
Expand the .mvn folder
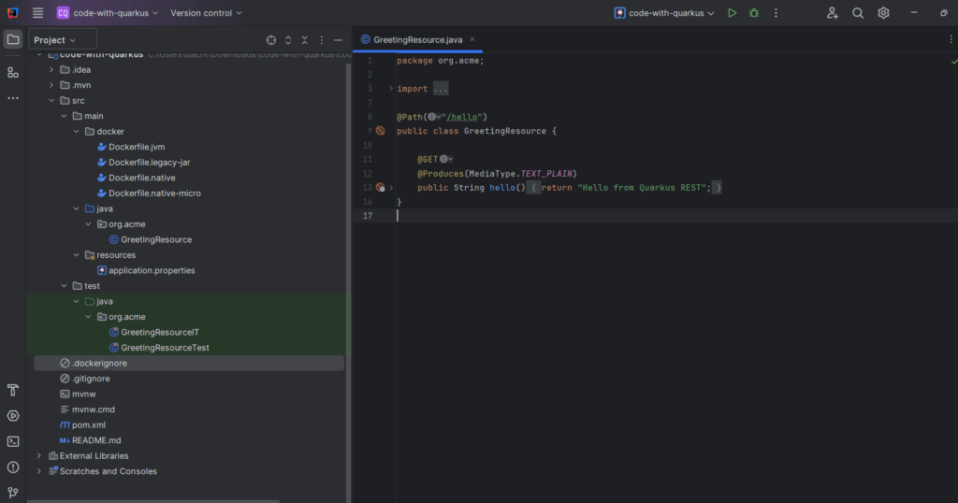click(51, 85)
